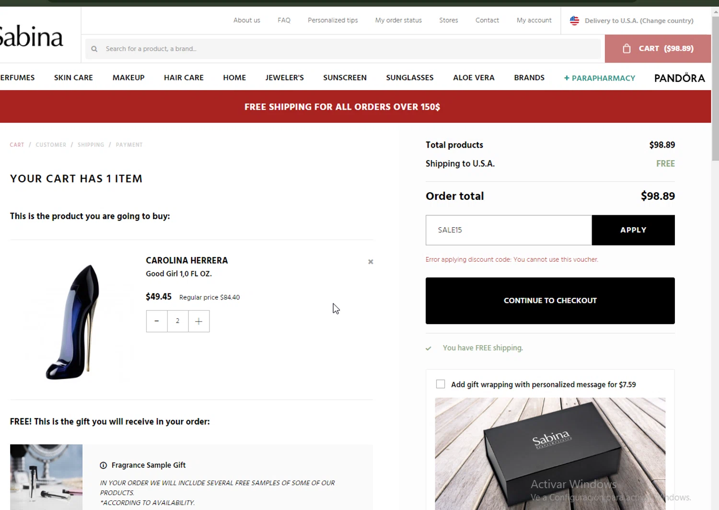Viewport: 719px width, 510px height.
Task: Decrease quantity with the minus button
Action: 157,321
